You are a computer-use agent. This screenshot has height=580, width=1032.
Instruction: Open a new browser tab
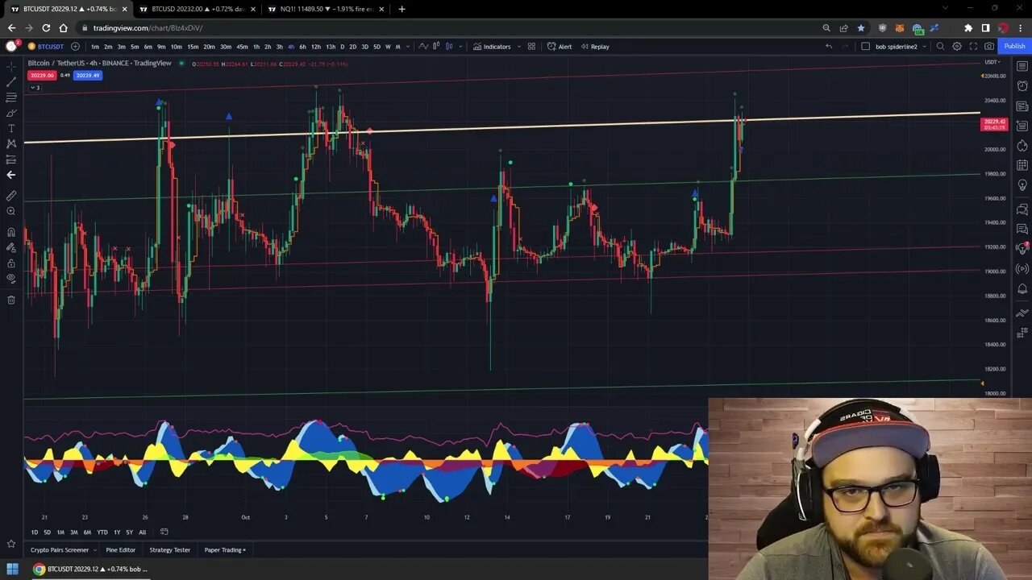pyautogui.click(x=402, y=9)
